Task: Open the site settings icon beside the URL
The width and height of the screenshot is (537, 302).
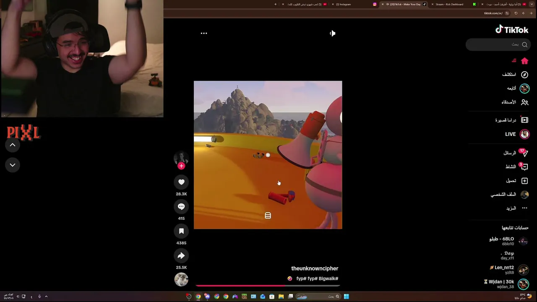Action: tap(507, 13)
